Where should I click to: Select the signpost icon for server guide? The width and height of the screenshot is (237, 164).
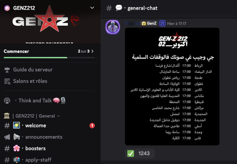click(x=7, y=70)
